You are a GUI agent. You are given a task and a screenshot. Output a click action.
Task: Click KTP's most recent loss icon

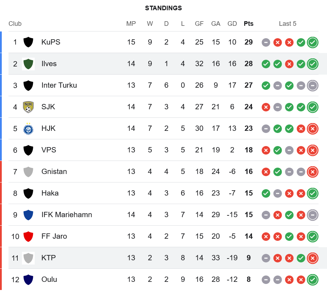click(312, 258)
